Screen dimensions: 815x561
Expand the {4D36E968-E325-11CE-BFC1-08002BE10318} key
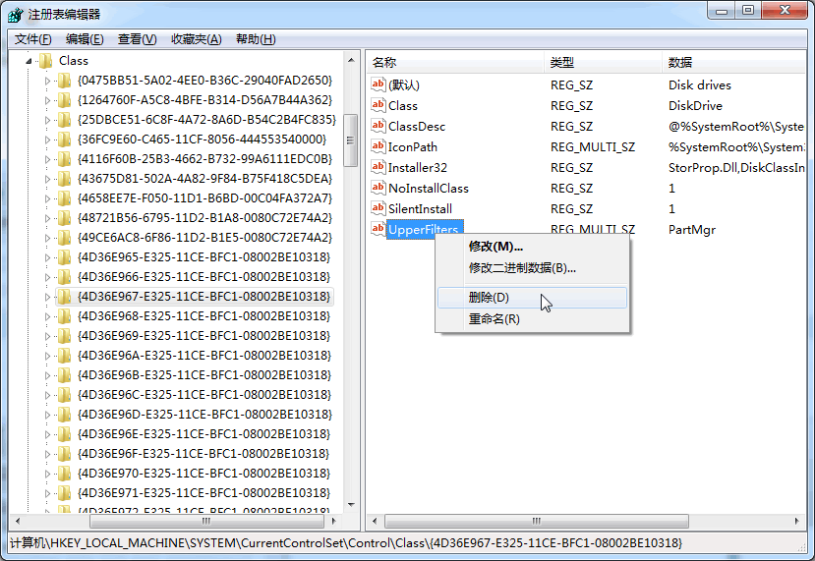pos(47,316)
